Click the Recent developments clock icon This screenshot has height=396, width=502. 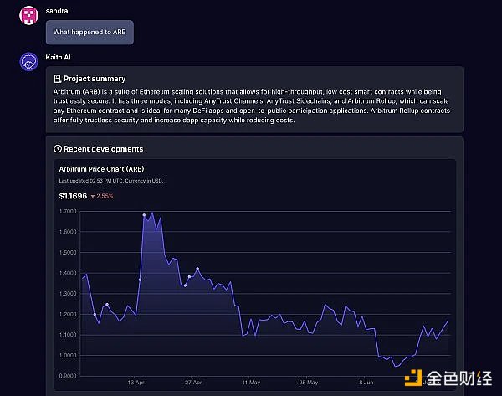[58, 149]
